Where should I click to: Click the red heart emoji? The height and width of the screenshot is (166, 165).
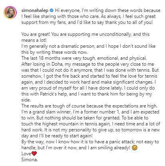click(34, 154)
